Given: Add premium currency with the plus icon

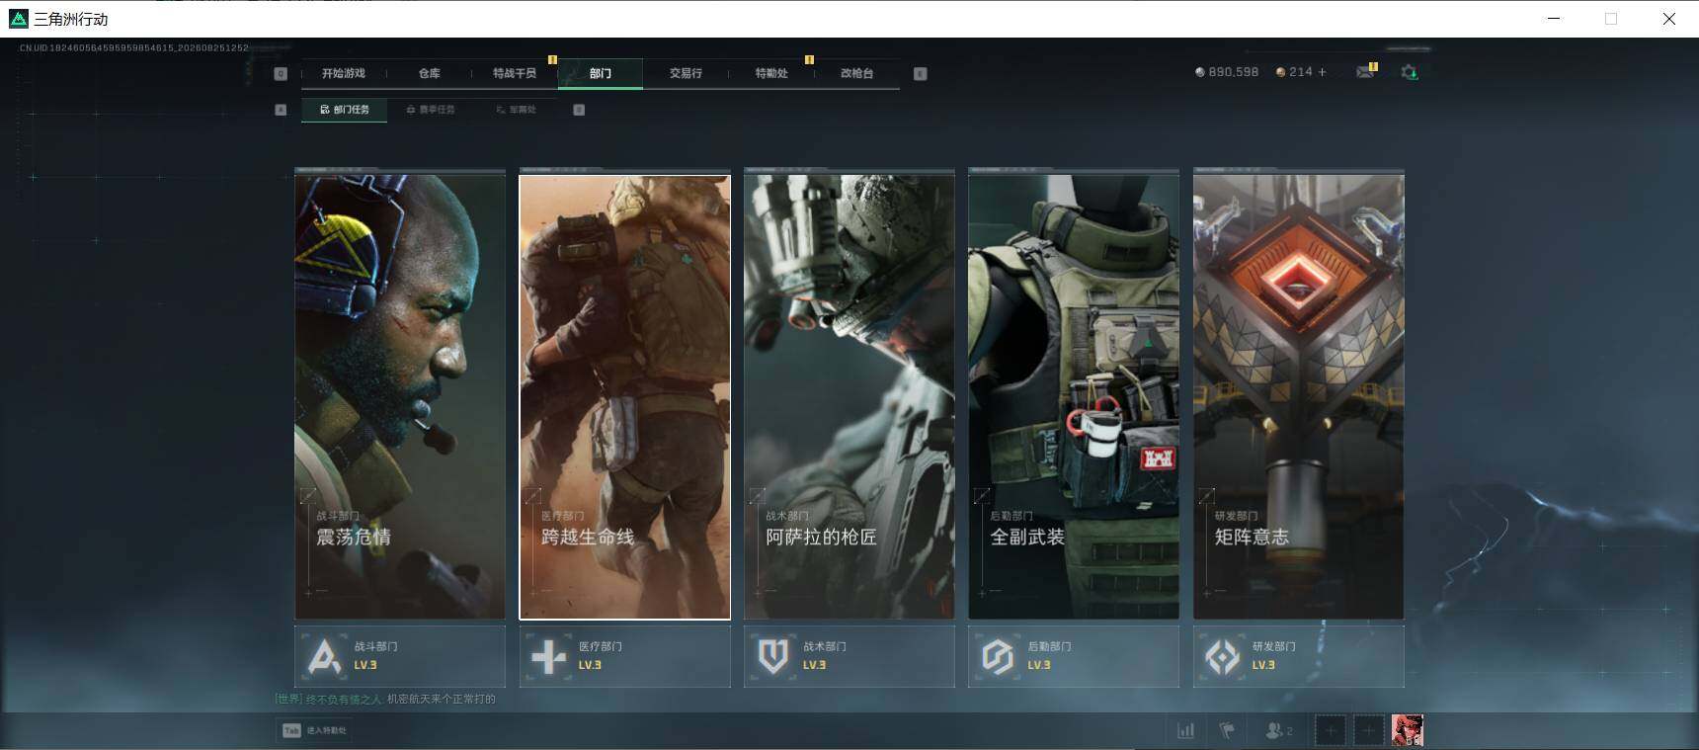Looking at the screenshot, I should pyautogui.click(x=1323, y=72).
